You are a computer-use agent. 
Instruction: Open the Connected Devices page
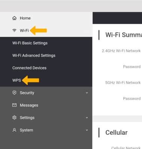pos(30,68)
